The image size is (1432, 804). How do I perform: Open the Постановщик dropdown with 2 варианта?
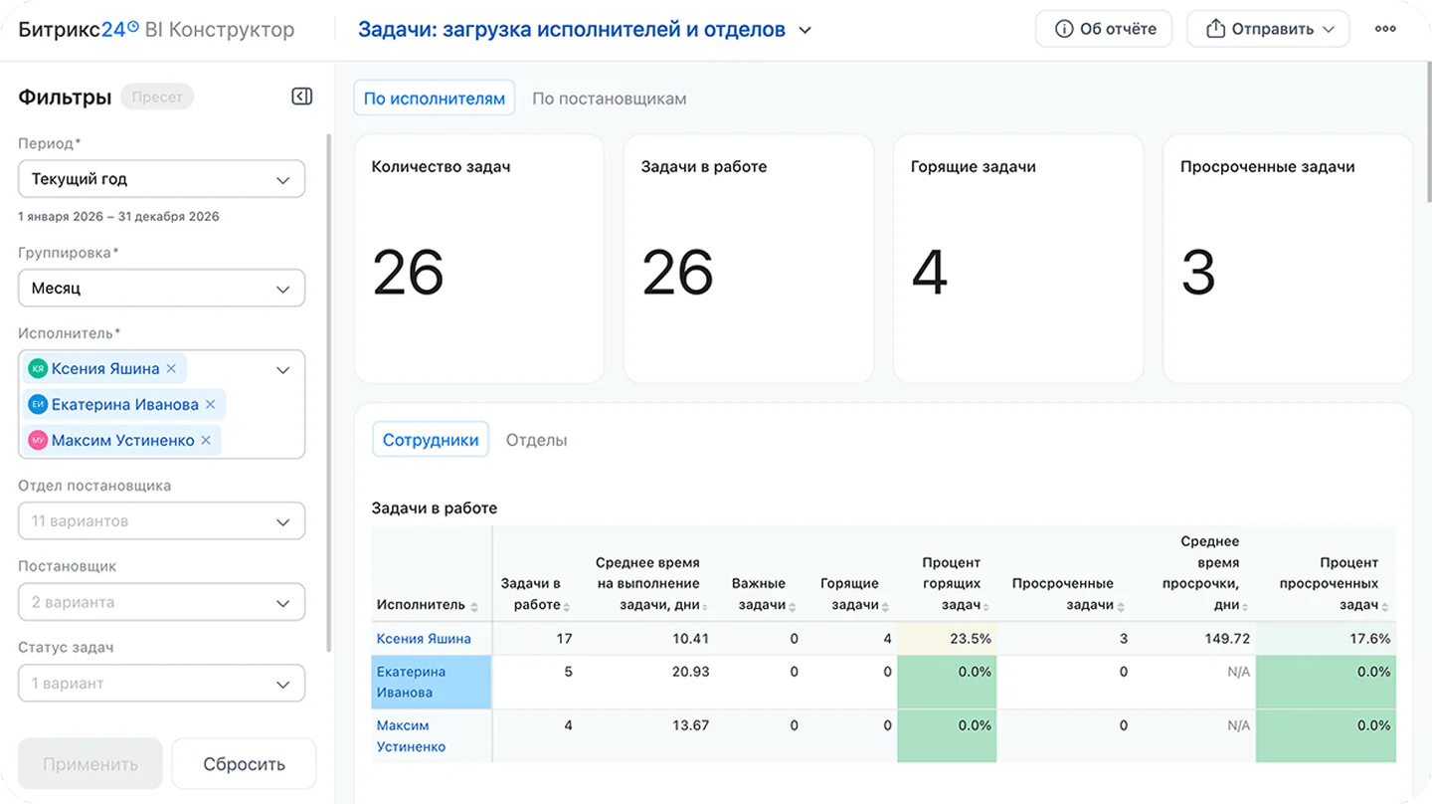click(x=161, y=602)
